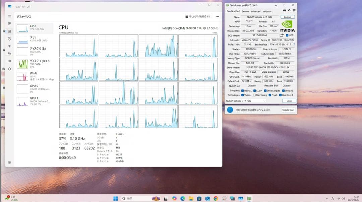Viewport: 362px width, 202px height.
Task: Toggle the UEFI checkbox in GPU-Z
Action: 287,35
